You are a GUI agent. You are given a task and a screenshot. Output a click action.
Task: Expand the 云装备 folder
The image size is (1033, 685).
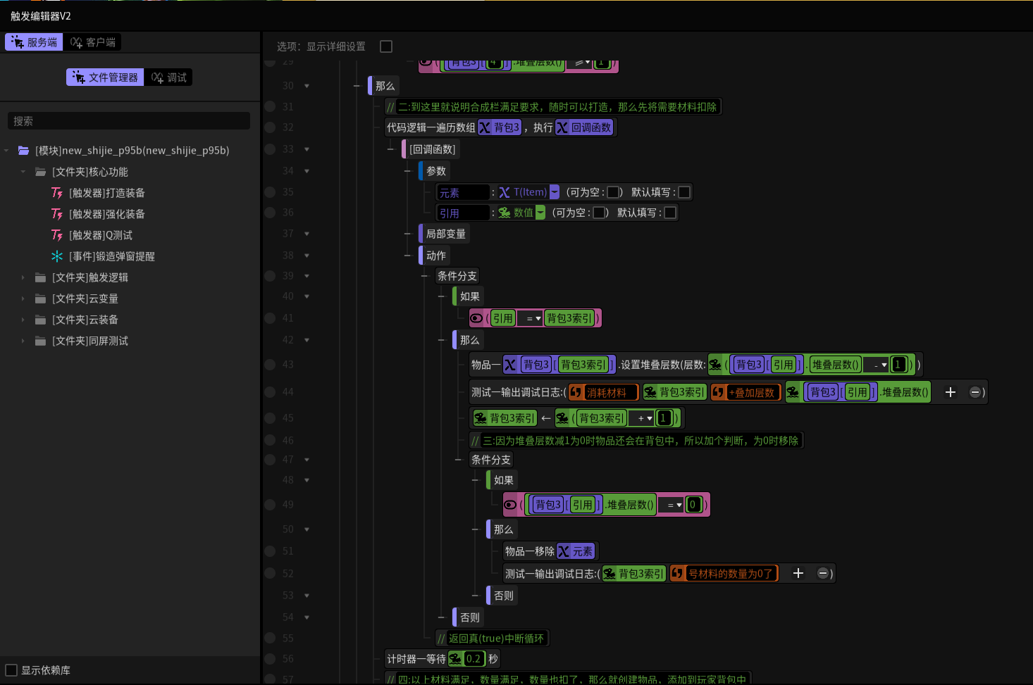23,320
